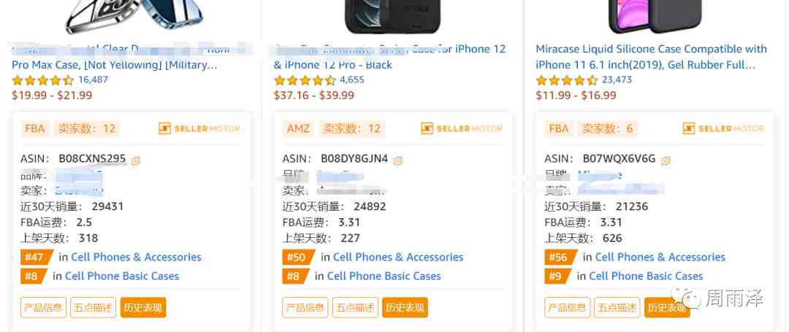
Task: Follow Cell Phone Basic Cases link ranked #9
Action: point(646,277)
